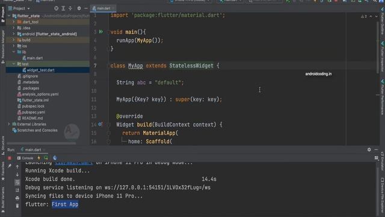This screenshot has height=217, width=385.
Task: Expand the ios folder
Action: pyautogui.click(x=13, y=46)
